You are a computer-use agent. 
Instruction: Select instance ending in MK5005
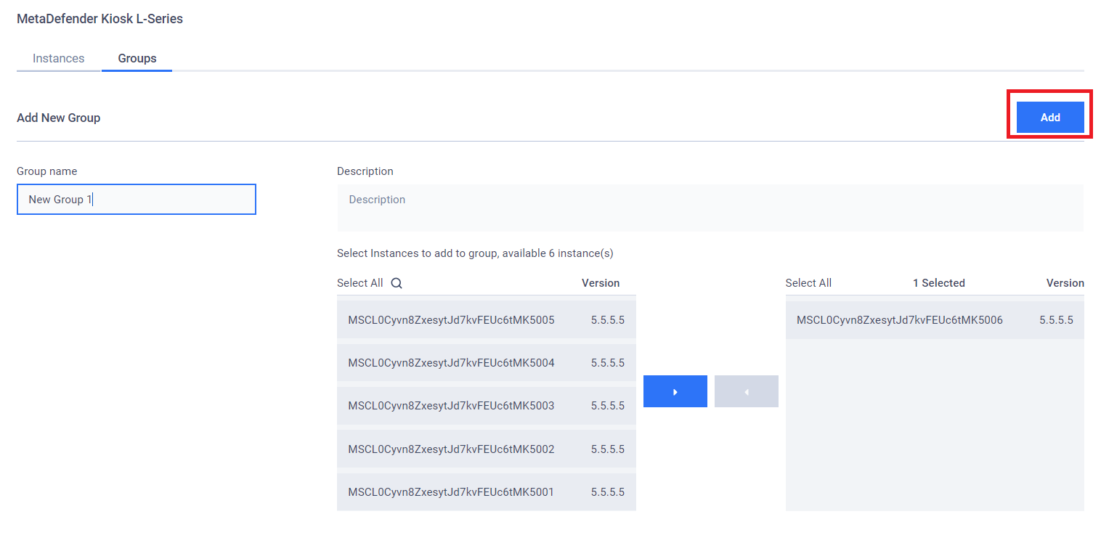[487, 320]
